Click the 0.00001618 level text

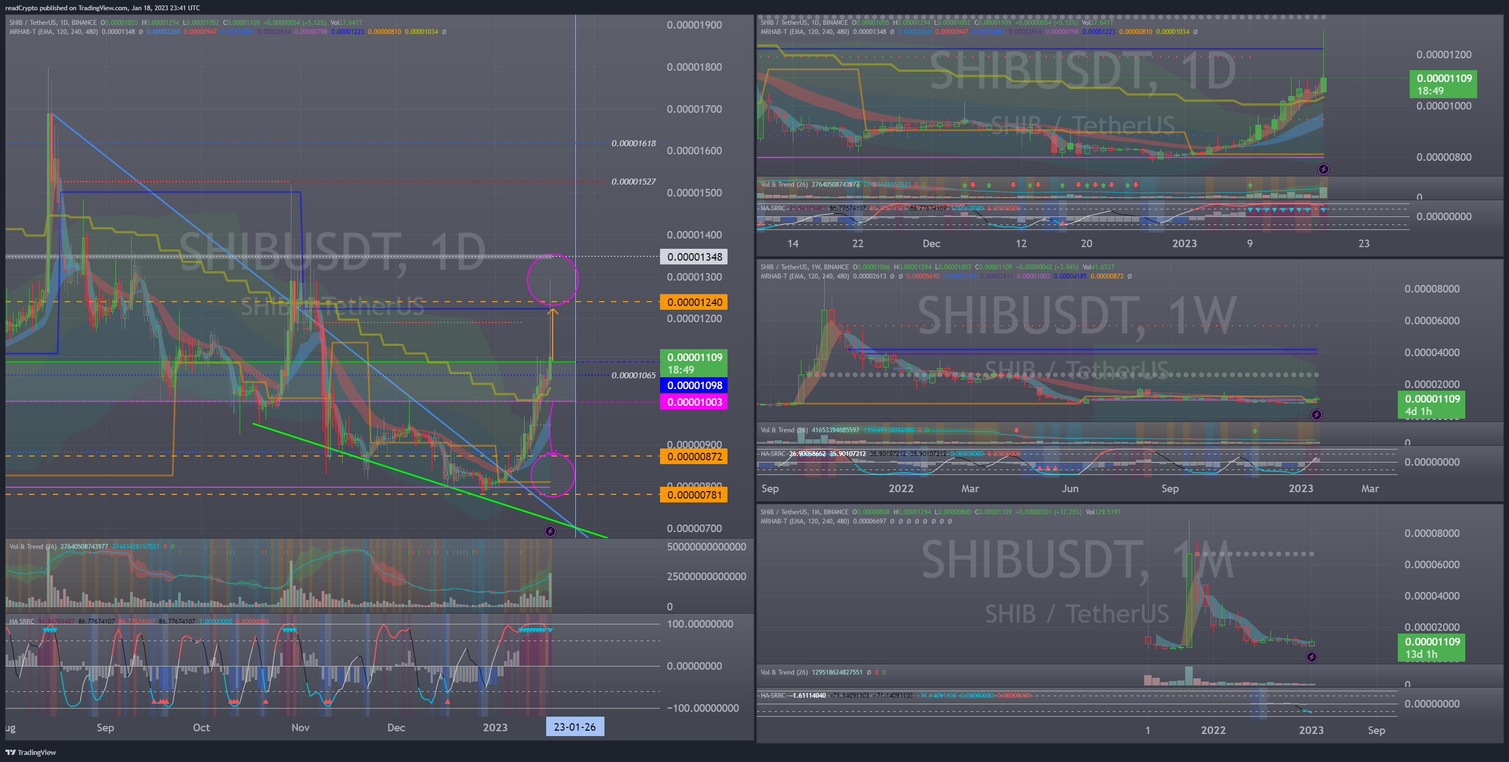(633, 144)
